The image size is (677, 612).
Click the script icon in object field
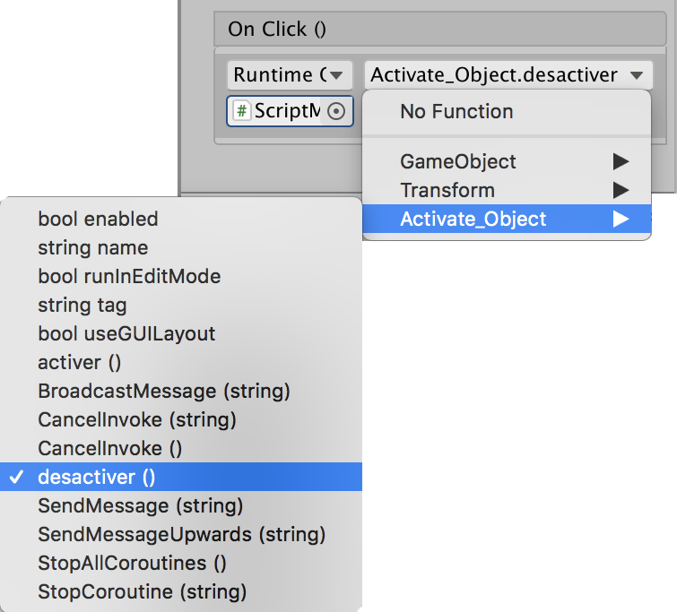[241, 111]
